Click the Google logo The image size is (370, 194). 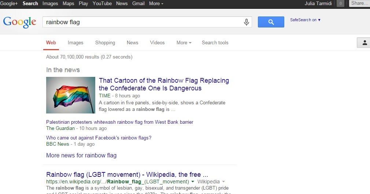(x=19, y=22)
